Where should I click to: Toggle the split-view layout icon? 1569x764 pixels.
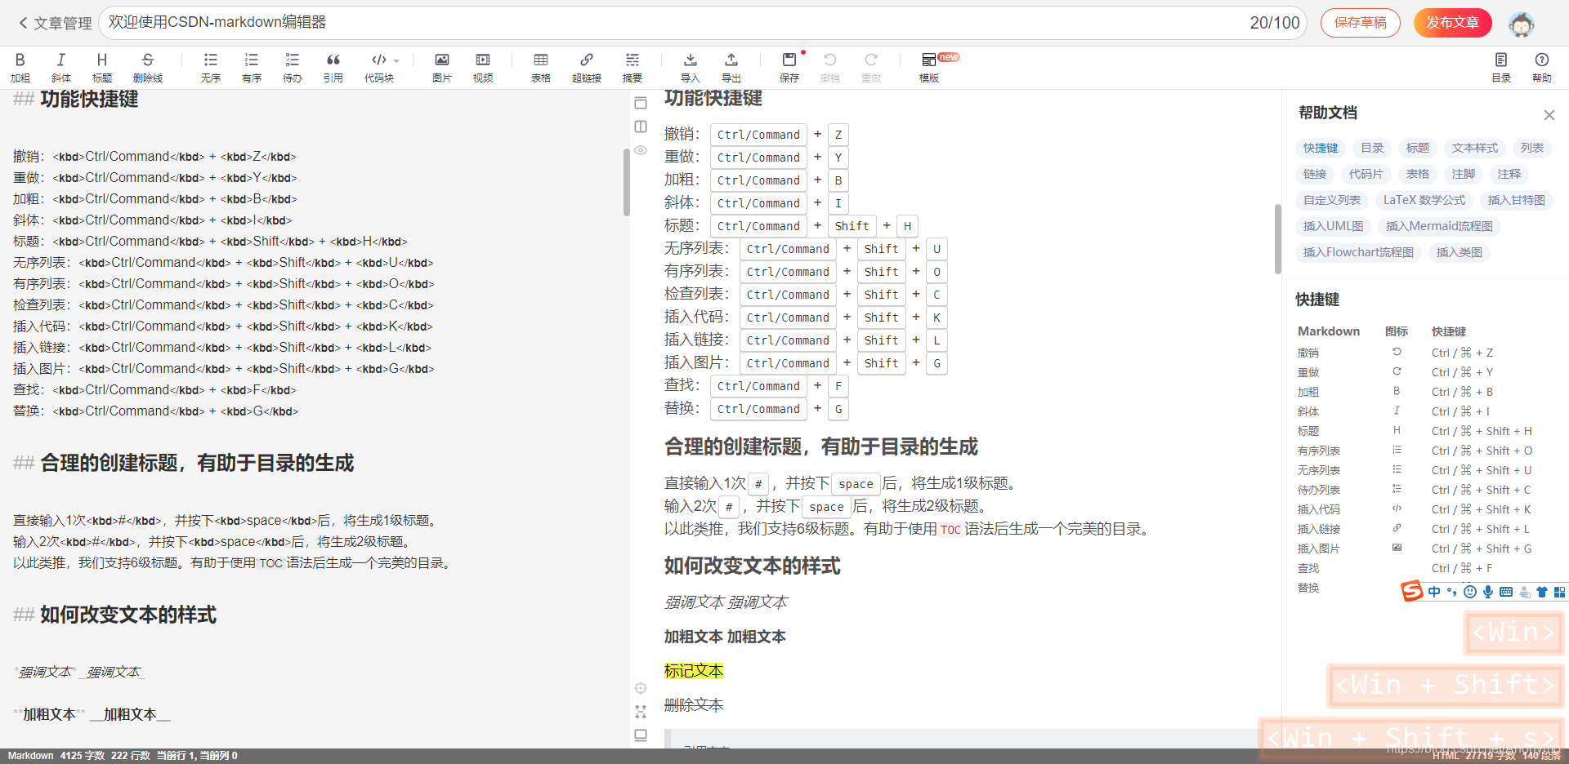tap(641, 127)
